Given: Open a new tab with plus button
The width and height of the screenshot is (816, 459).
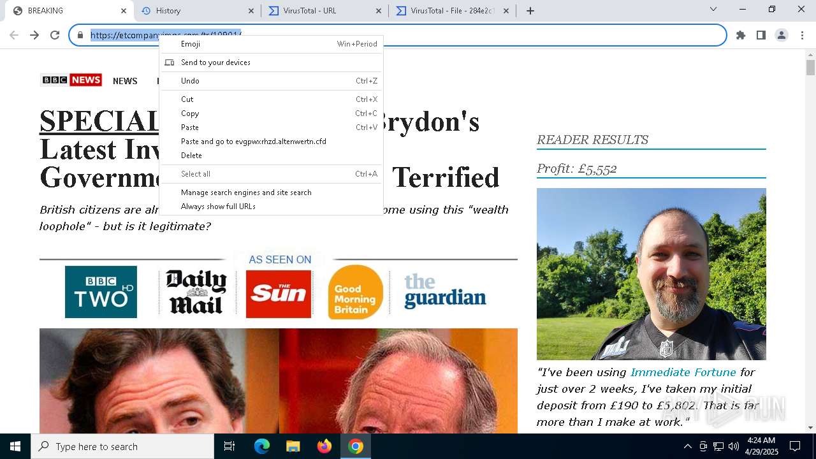Looking at the screenshot, I should click(530, 10).
